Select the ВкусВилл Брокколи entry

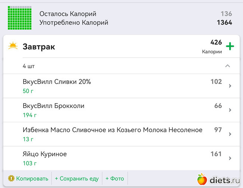coord(53,106)
